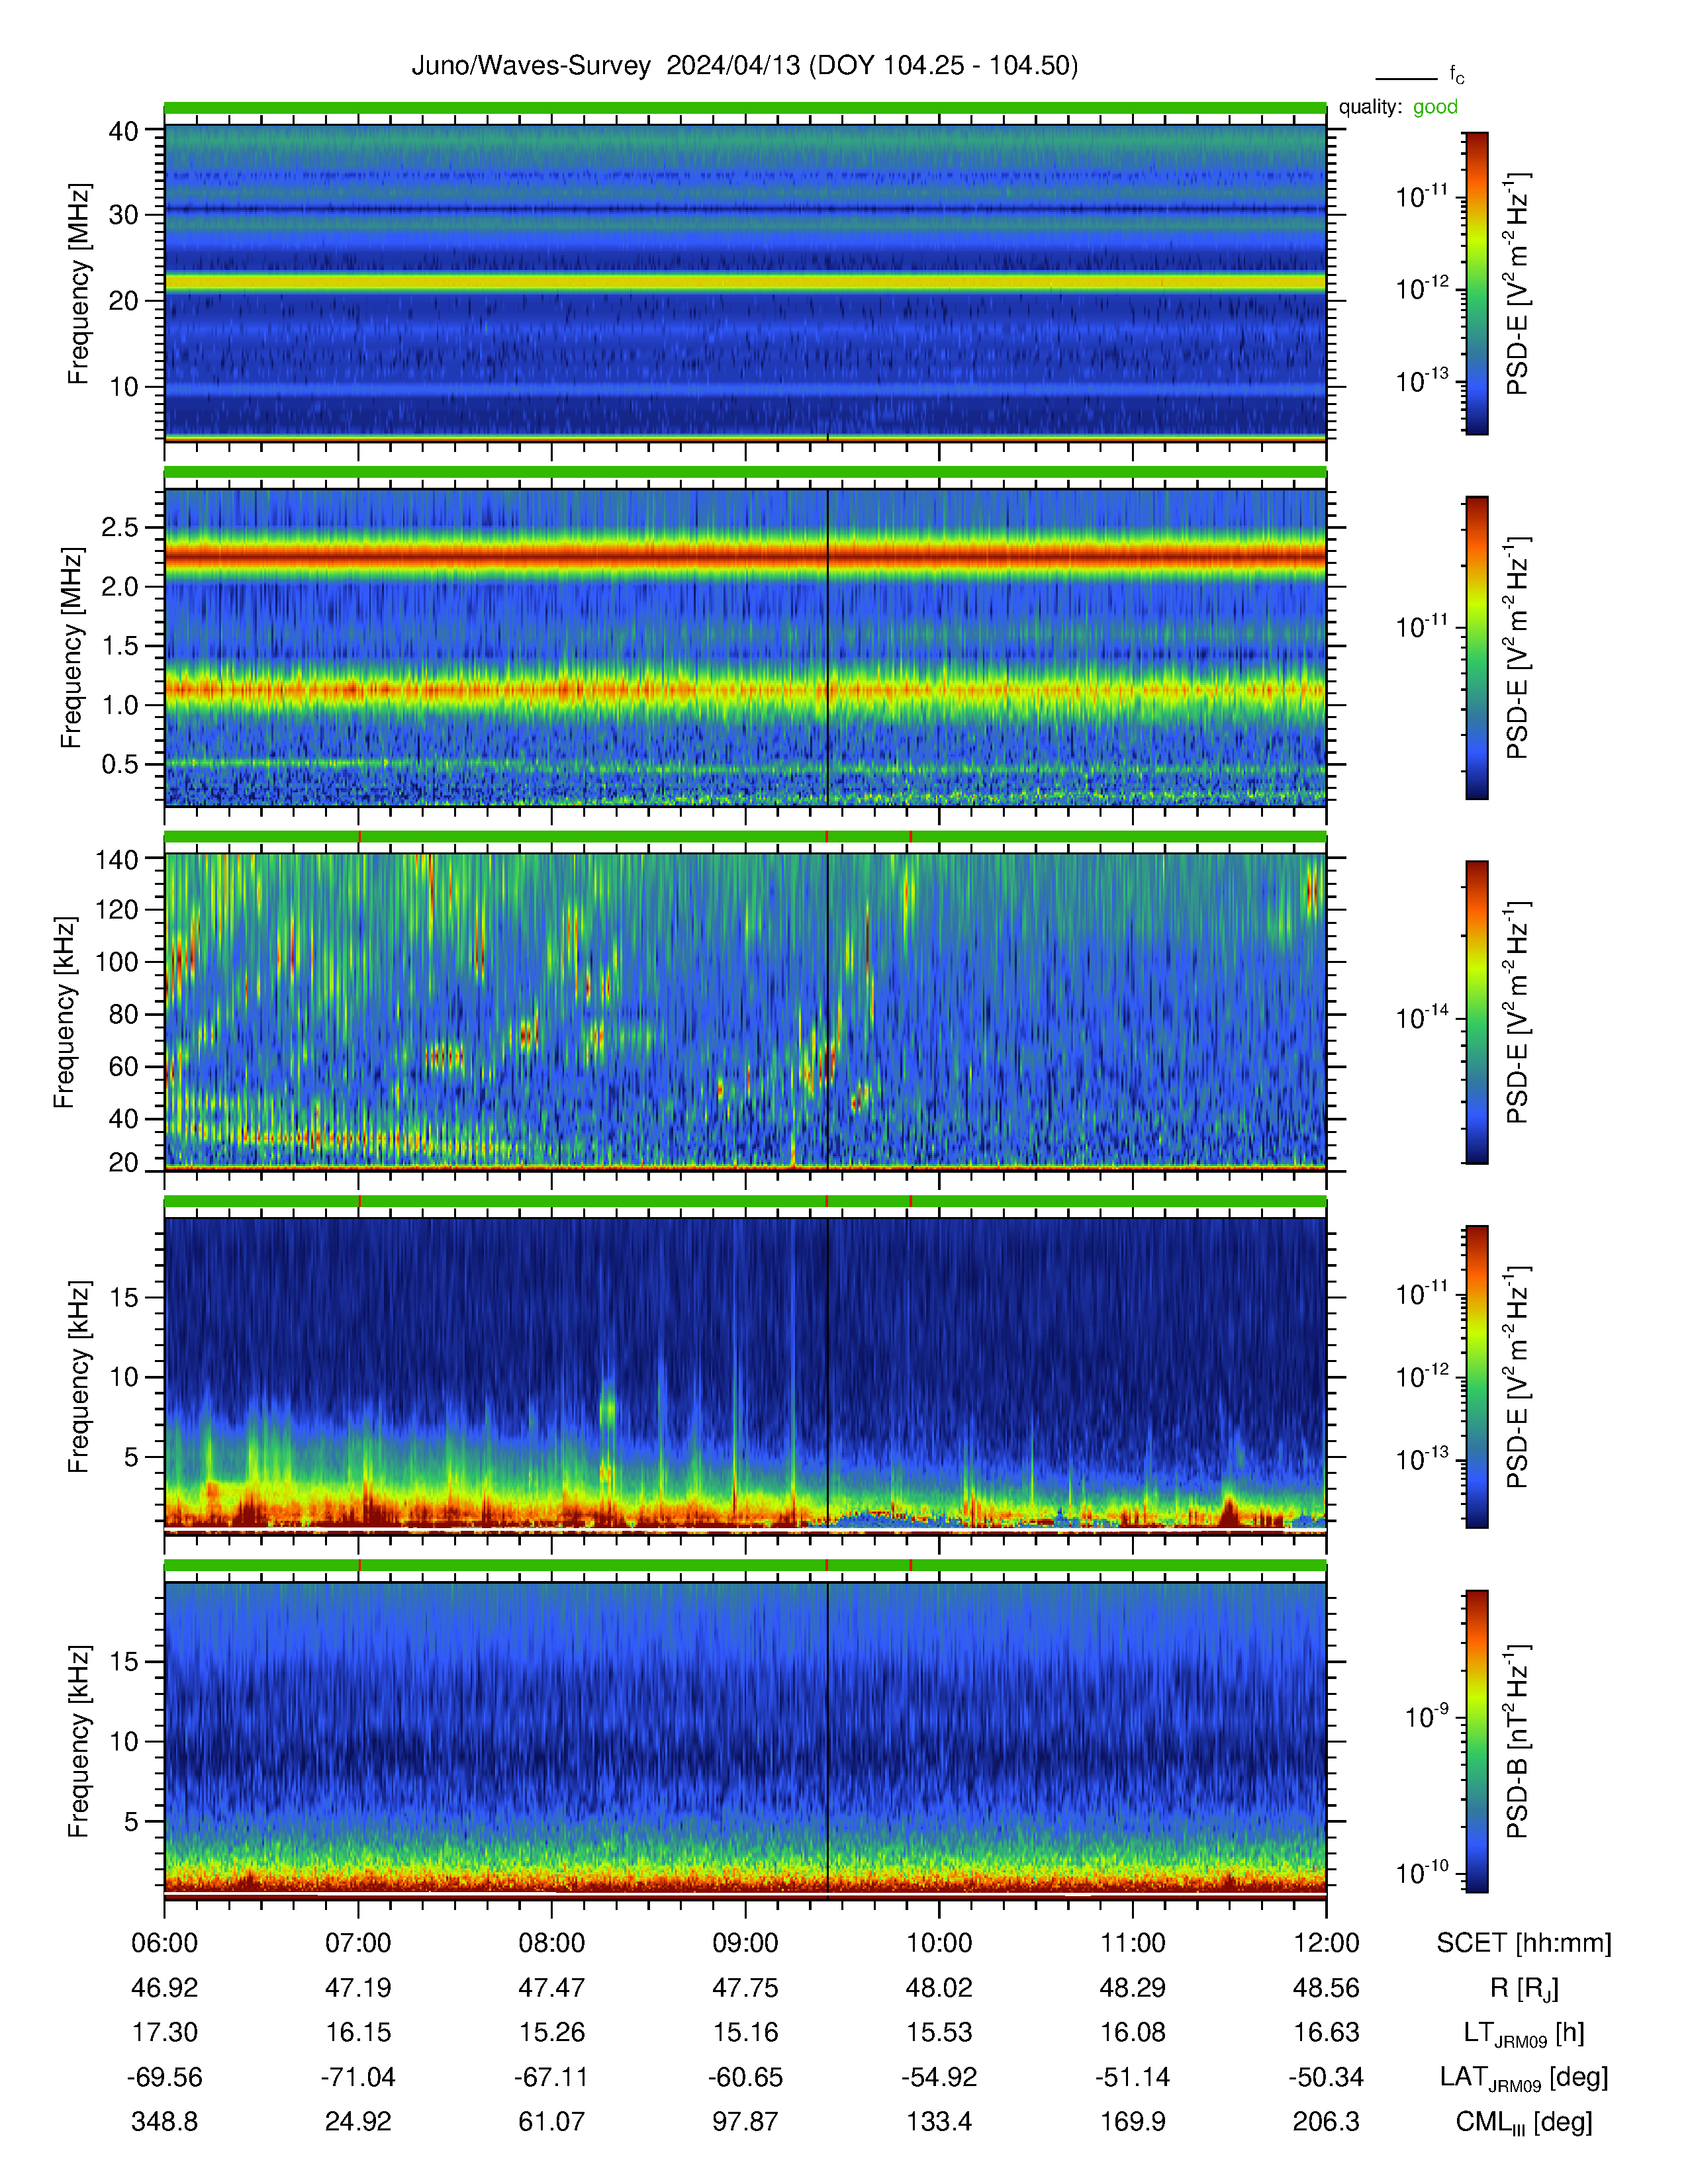Click the LAT JRM09 [deg] row label
This screenshot has height=2184, width=1688.
[1524, 2078]
